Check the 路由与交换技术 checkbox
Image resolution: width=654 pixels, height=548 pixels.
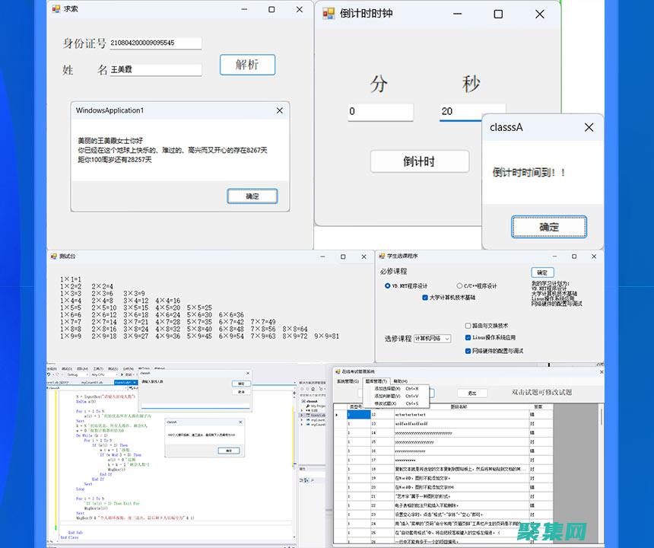point(467,326)
